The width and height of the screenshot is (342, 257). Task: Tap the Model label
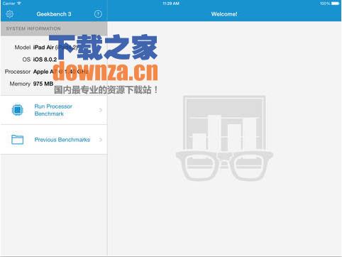pyautogui.click(x=23, y=48)
